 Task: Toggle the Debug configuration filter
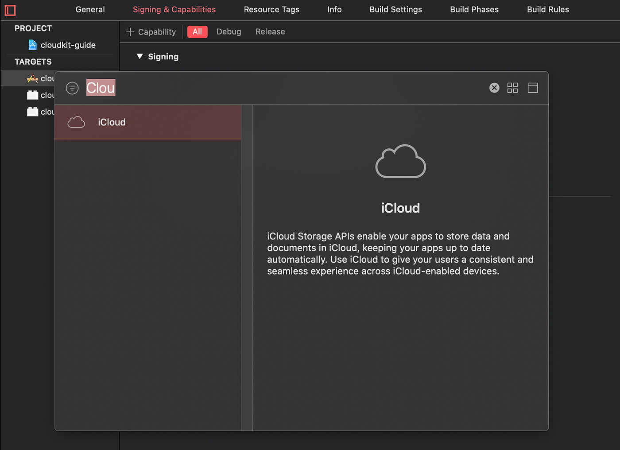click(229, 31)
